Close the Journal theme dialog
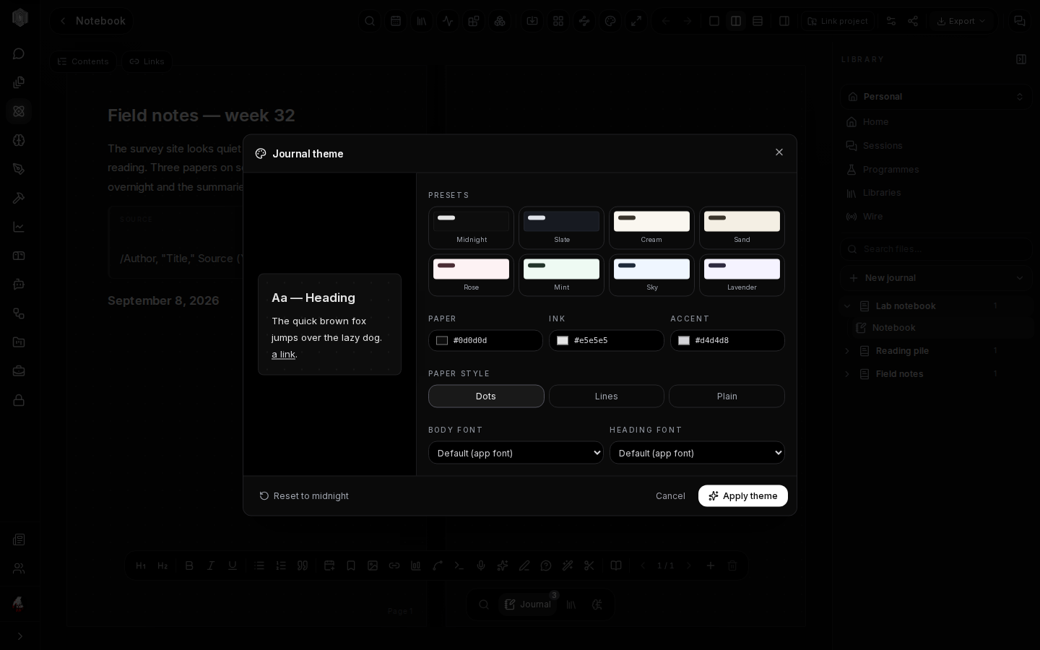 [x=779, y=152]
